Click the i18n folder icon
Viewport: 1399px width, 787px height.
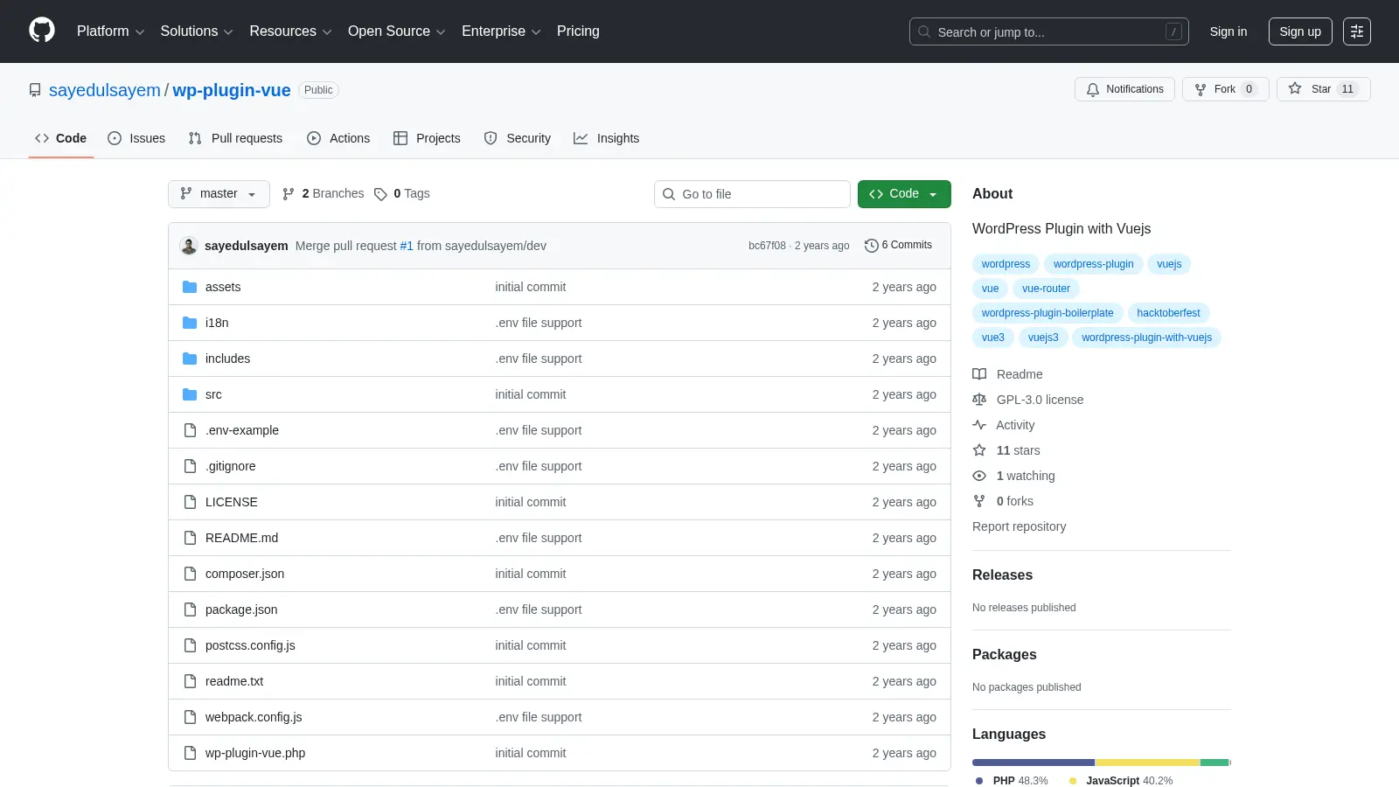click(190, 323)
